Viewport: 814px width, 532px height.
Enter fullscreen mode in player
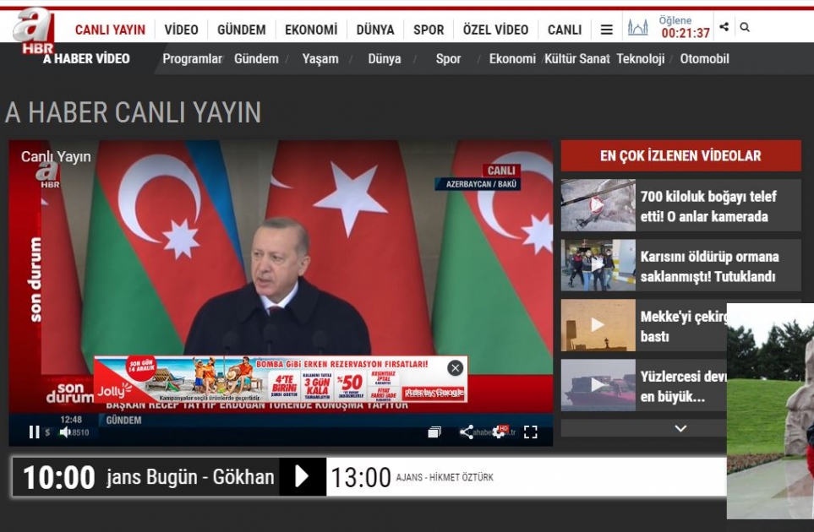pos(531,432)
